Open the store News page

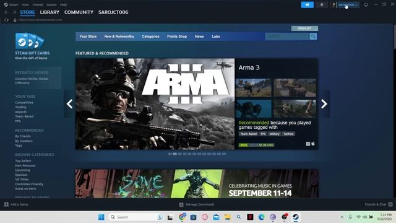[199, 37]
